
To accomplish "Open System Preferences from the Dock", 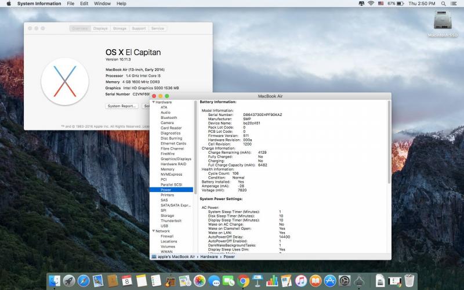I will point(345,281).
